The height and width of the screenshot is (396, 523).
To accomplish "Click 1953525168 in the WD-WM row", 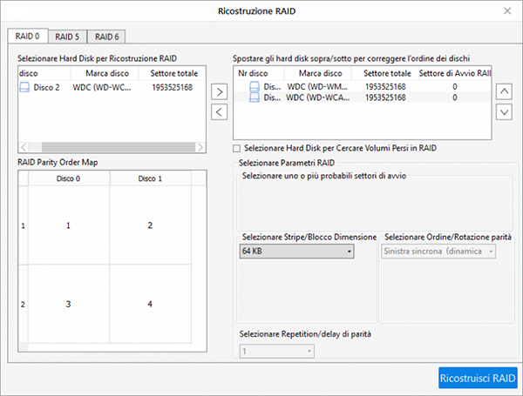I will pos(385,86).
